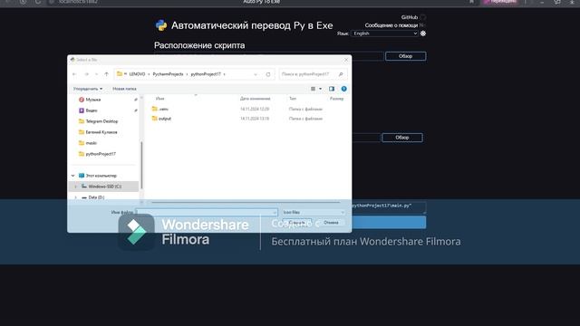Select Этот компьютер in navigation pane
Viewport: 580px width, 326px height.
101,176
